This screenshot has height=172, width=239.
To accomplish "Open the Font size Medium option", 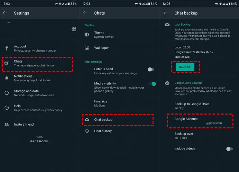I will pos(120,103).
